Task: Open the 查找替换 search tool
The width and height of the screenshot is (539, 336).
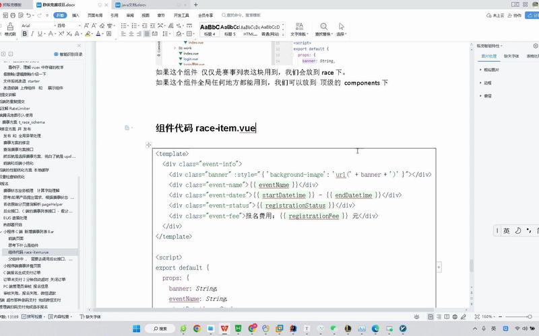Action: click(x=323, y=30)
